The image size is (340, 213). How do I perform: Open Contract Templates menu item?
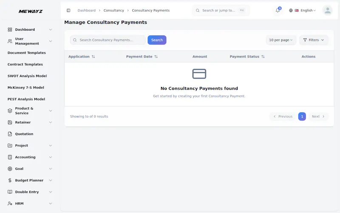(x=25, y=64)
